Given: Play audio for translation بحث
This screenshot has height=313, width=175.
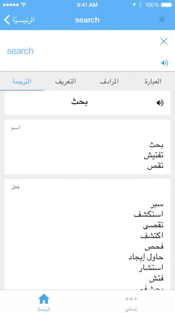Looking at the screenshot, I should (160, 103).
